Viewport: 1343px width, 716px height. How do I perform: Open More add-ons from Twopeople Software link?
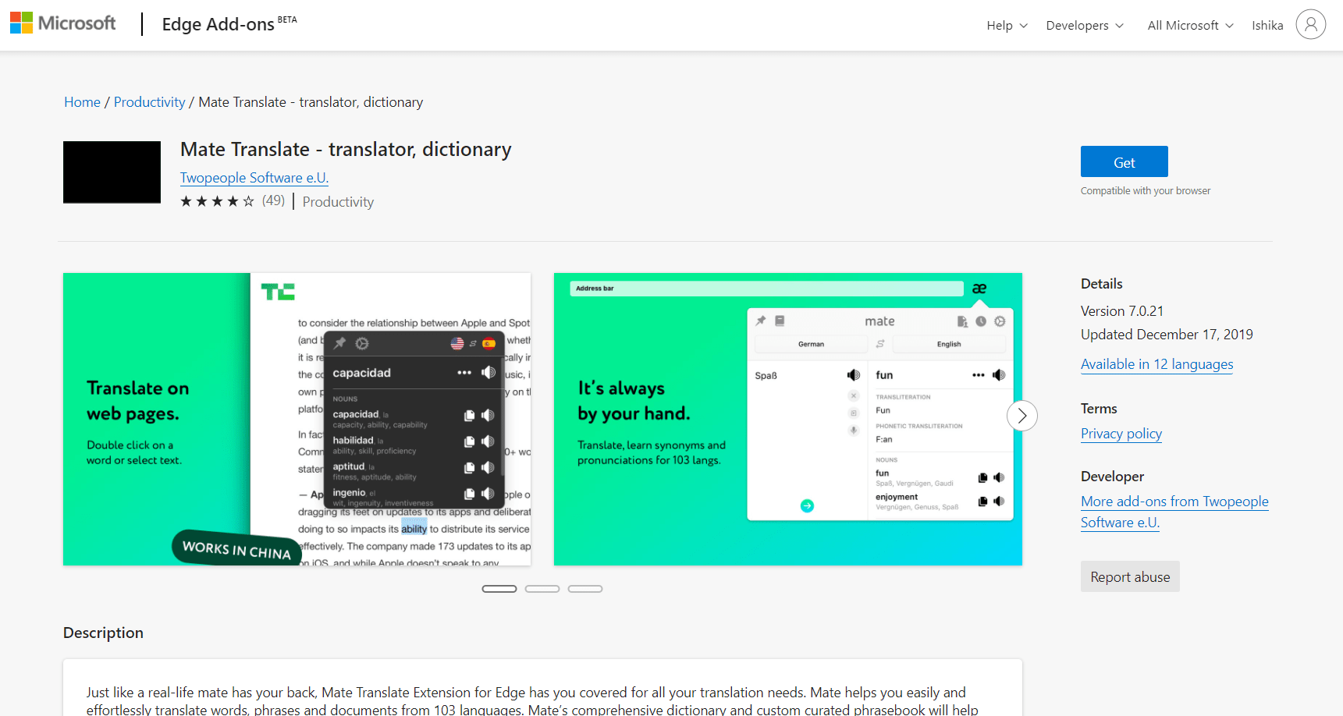tap(1174, 512)
